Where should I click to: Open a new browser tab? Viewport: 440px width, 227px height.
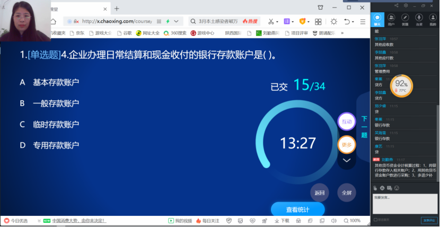(117, 8)
